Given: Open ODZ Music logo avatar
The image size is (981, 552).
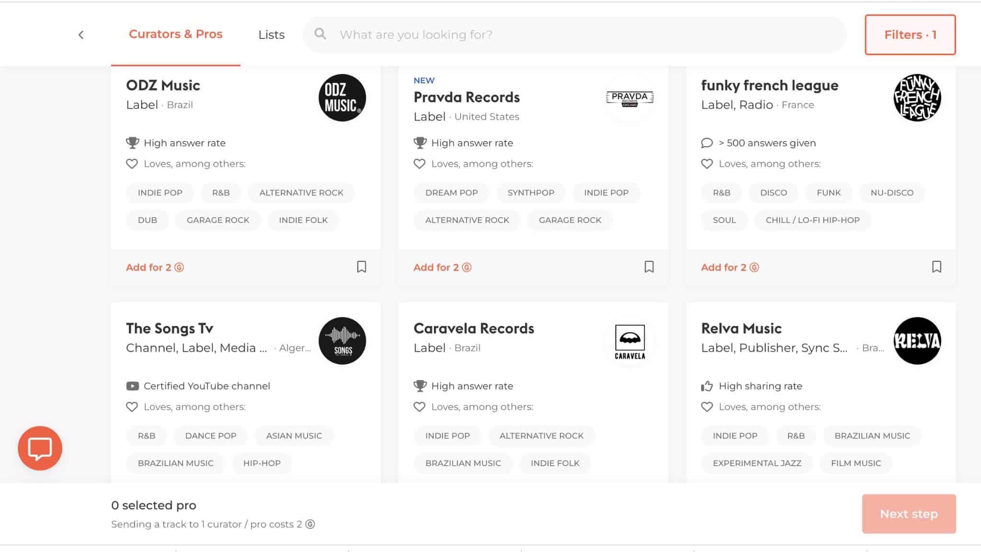Looking at the screenshot, I should 342,98.
